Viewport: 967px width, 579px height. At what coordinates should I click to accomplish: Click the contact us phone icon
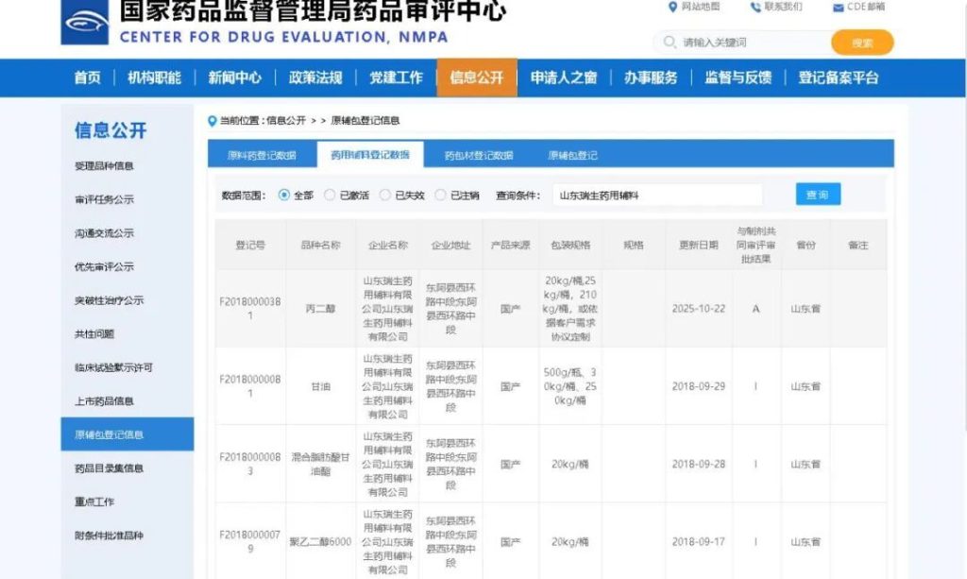pyautogui.click(x=755, y=8)
